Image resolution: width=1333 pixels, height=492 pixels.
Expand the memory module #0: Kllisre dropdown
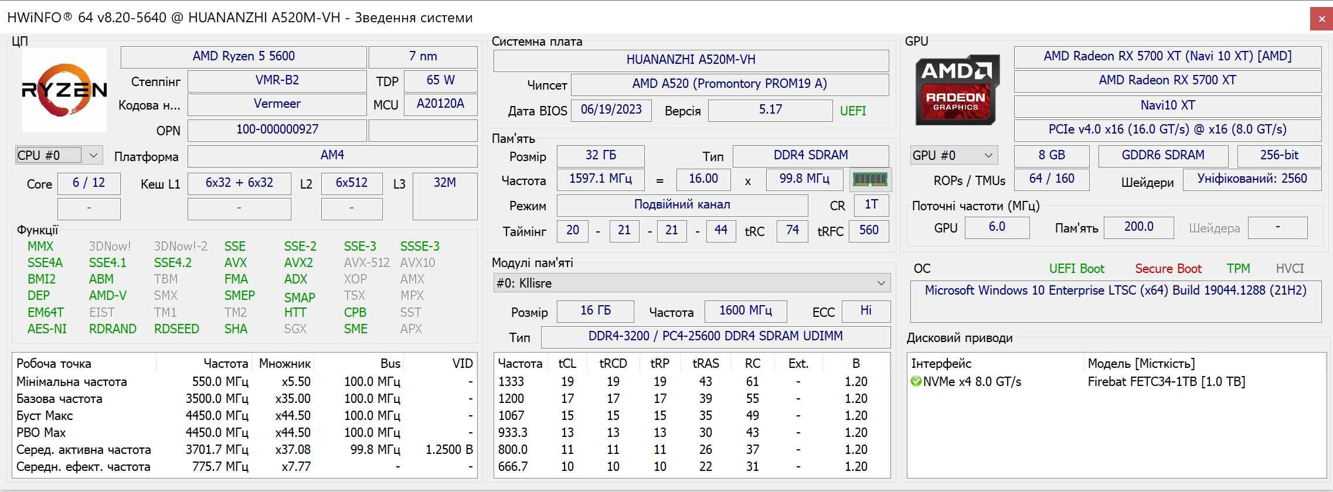692,283
